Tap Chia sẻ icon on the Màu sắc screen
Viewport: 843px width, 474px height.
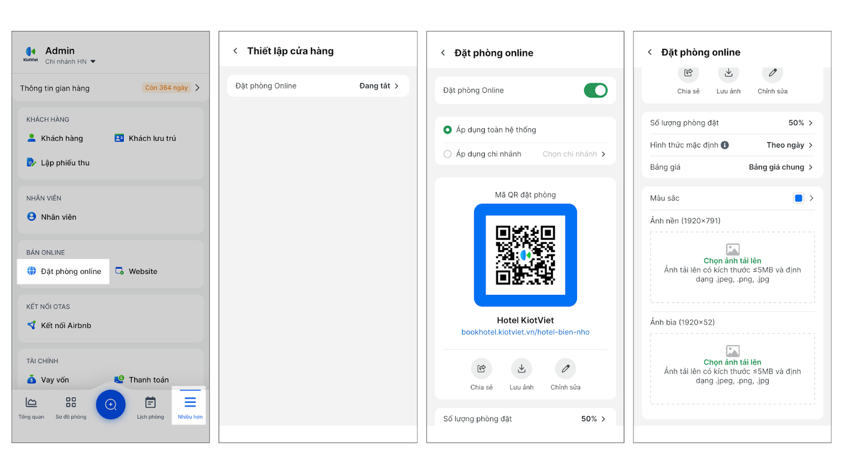[688, 74]
